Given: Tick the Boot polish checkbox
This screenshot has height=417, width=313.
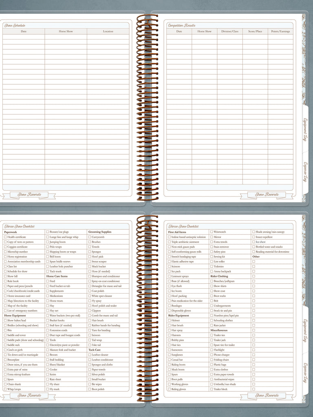Looking at the screenshot, I should point(90,389).
